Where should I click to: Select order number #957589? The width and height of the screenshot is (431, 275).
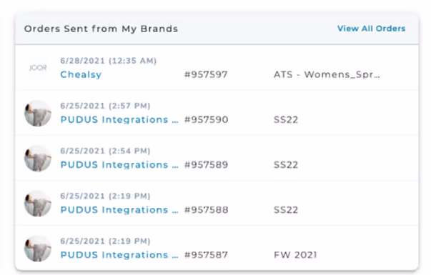click(206, 164)
